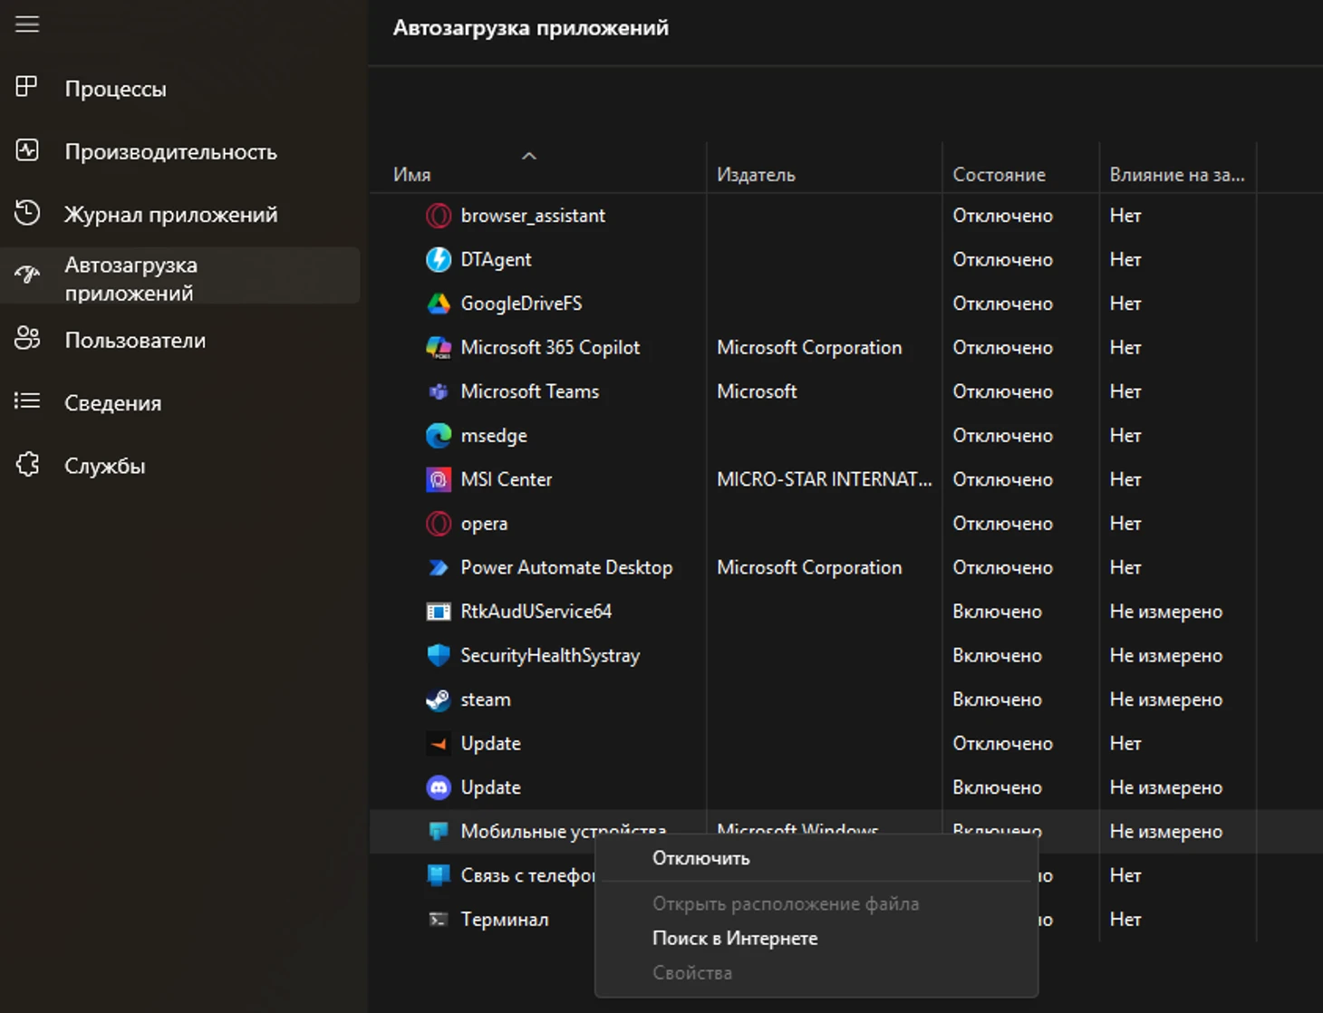Click the Power Automate Desktop icon
The height and width of the screenshot is (1013, 1323).
click(x=439, y=568)
